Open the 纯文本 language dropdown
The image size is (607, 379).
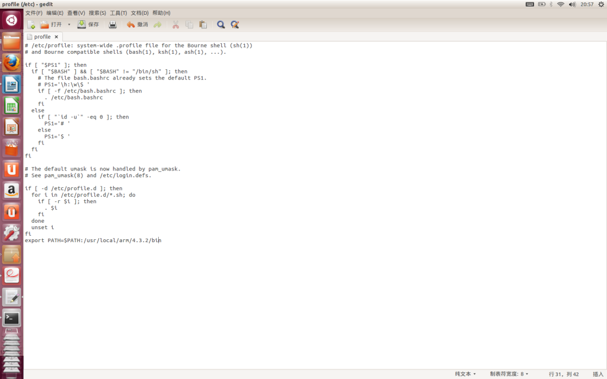tap(465, 374)
